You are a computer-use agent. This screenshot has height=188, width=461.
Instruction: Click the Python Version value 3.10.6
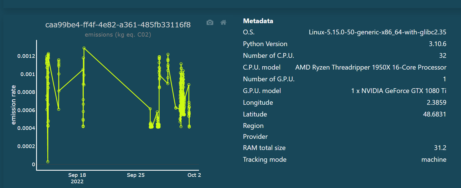point(438,44)
